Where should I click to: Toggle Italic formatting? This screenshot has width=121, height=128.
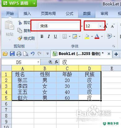pos(49,36)
